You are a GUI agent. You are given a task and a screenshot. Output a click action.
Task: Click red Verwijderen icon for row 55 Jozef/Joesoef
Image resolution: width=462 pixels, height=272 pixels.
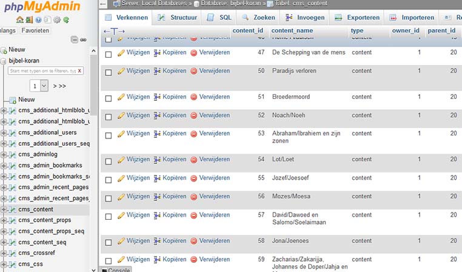[194, 178]
